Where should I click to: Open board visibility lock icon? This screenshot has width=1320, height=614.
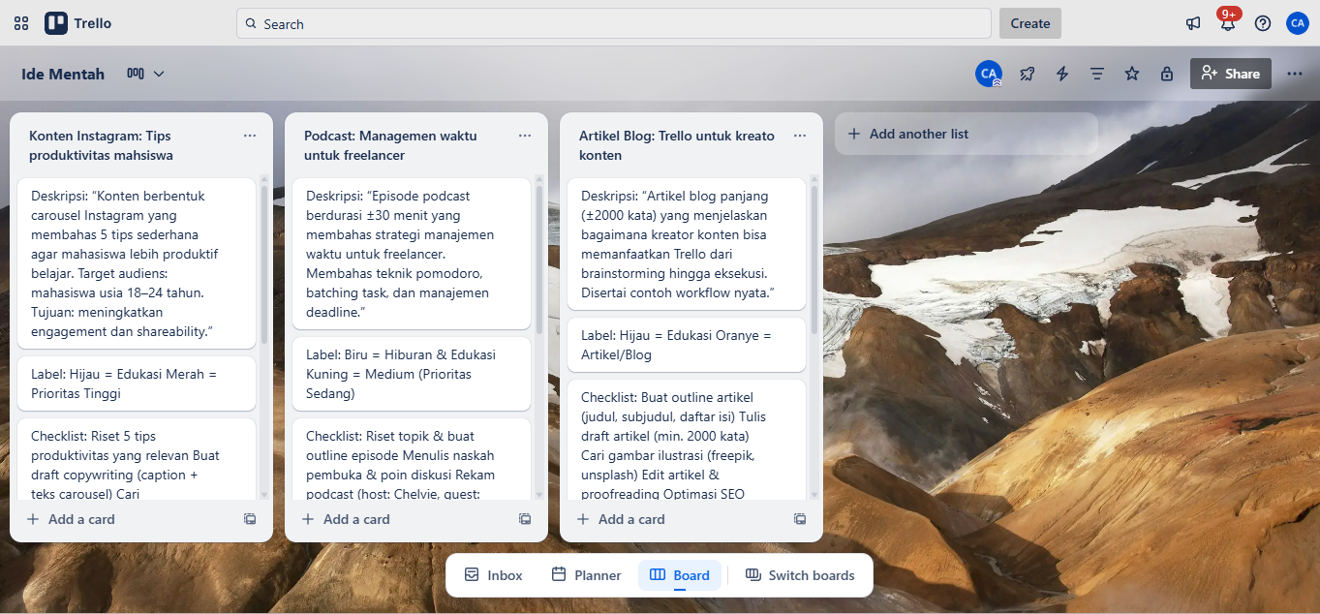pos(1167,74)
